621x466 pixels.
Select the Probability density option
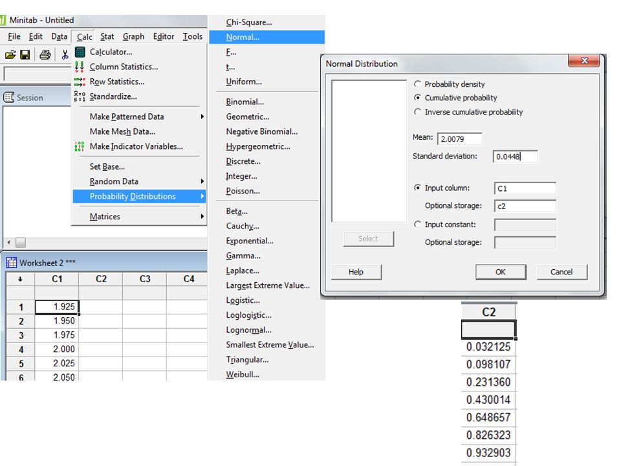(417, 84)
